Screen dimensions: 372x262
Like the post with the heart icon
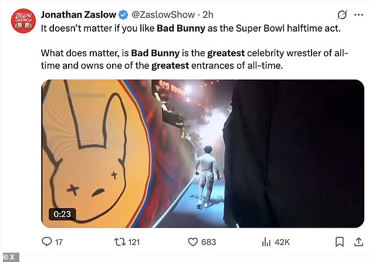click(x=192, y=242)
